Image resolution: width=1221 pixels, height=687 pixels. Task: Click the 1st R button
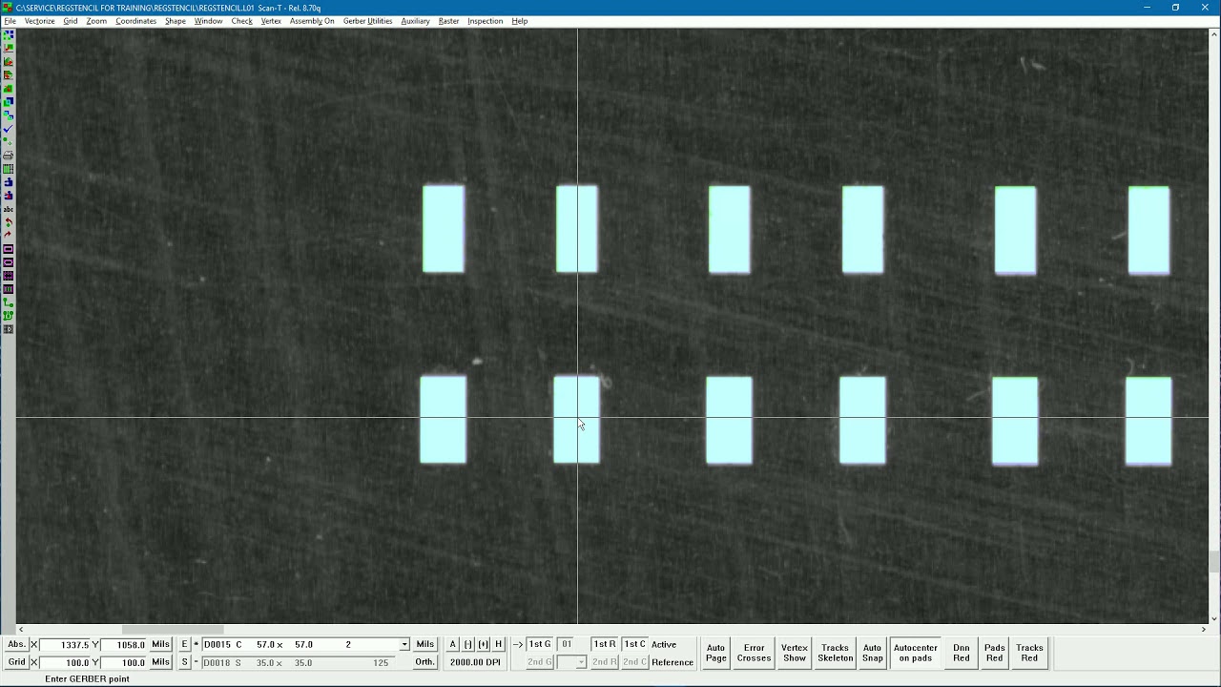[605, 644]
